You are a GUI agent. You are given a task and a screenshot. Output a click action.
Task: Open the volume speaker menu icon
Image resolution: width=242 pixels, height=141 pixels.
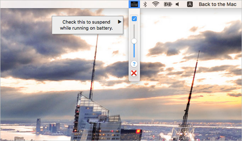177,4
